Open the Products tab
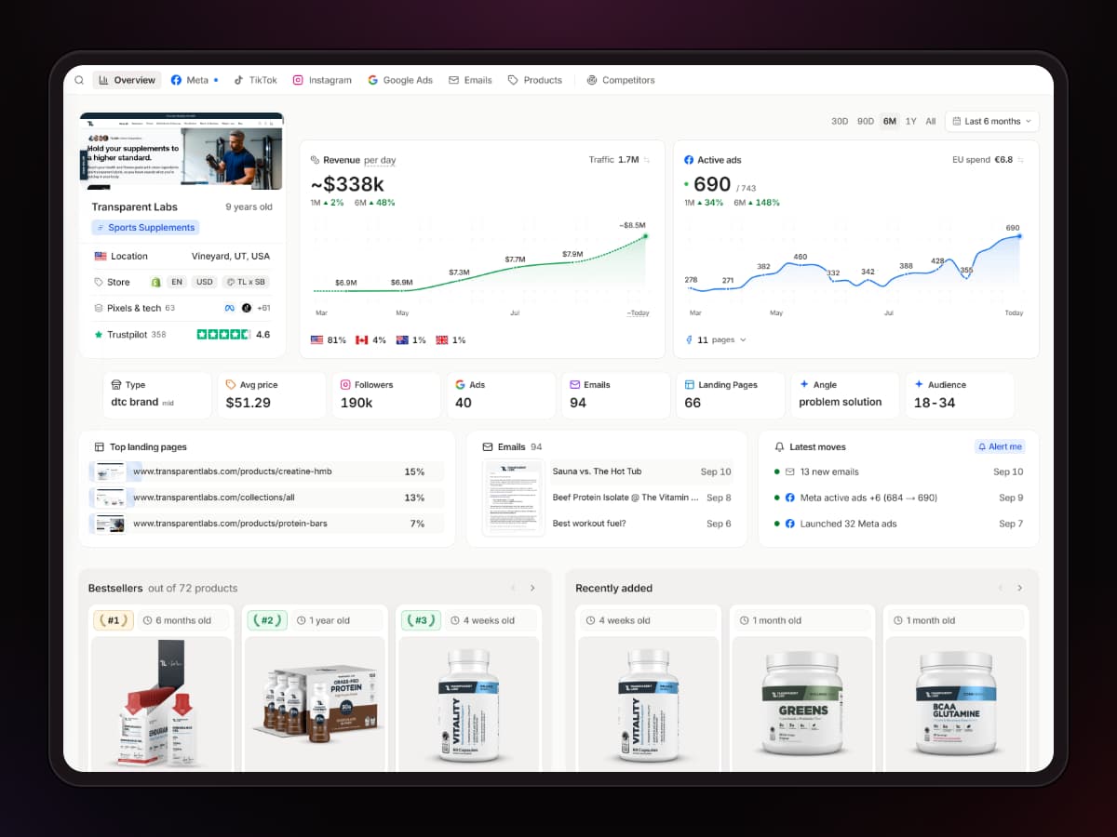 [x=535, y=80]
